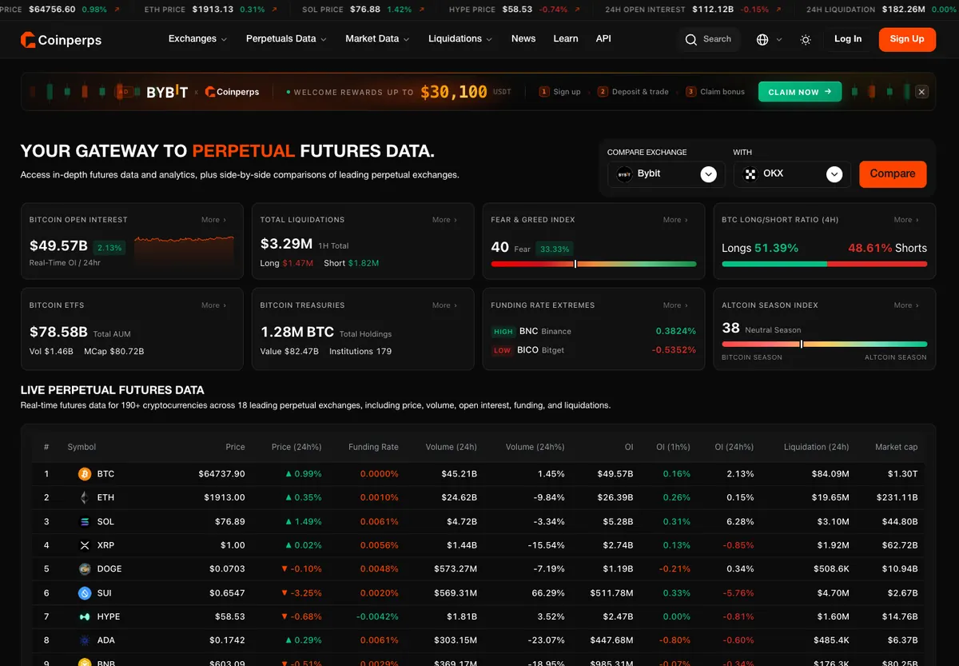Open More on Bitcoin ETFs card
The width and height of the screenshot is (959, 666).
point(213,305)
